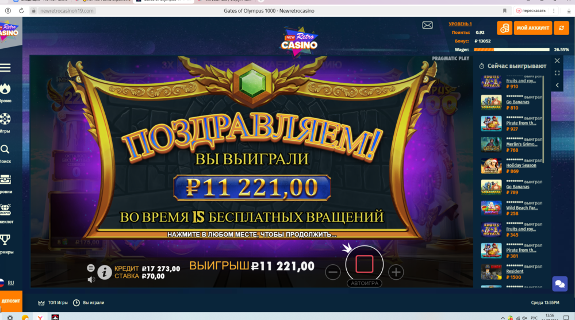Open the Holiday Season game link

click(x=521, y=165)
